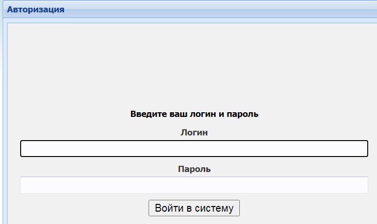This screenshot has width=377, height=224.
Task: Activate the field above the sign-in button
Action: [x=194, y=185]
